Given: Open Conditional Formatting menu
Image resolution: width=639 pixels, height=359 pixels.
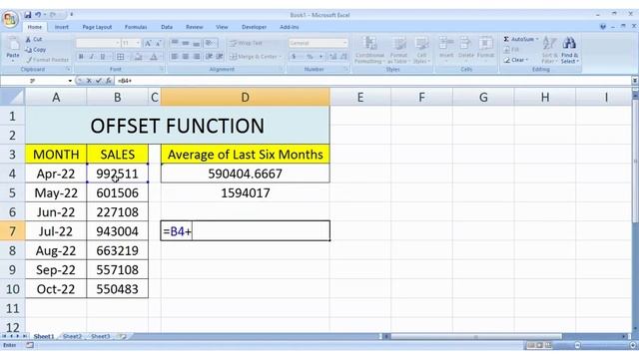Looking at the screenshot, I should click(369, 50).
